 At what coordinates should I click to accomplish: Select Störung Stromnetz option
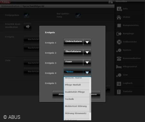(x=77, y=115)
